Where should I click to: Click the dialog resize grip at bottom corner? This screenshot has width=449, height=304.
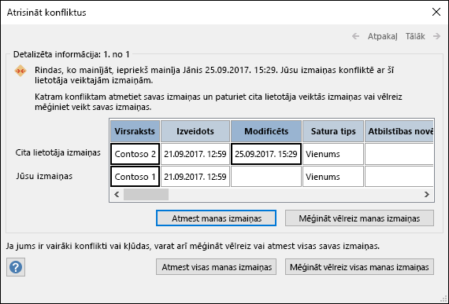tap(443, 299)
